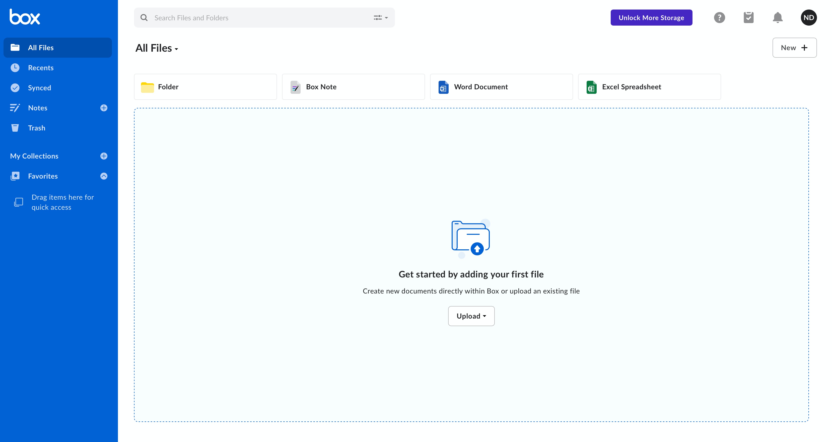The height and width of the screenshot is (442, 832).
Task: Open the All Files dropdown arrow
Action: [176, 49]
